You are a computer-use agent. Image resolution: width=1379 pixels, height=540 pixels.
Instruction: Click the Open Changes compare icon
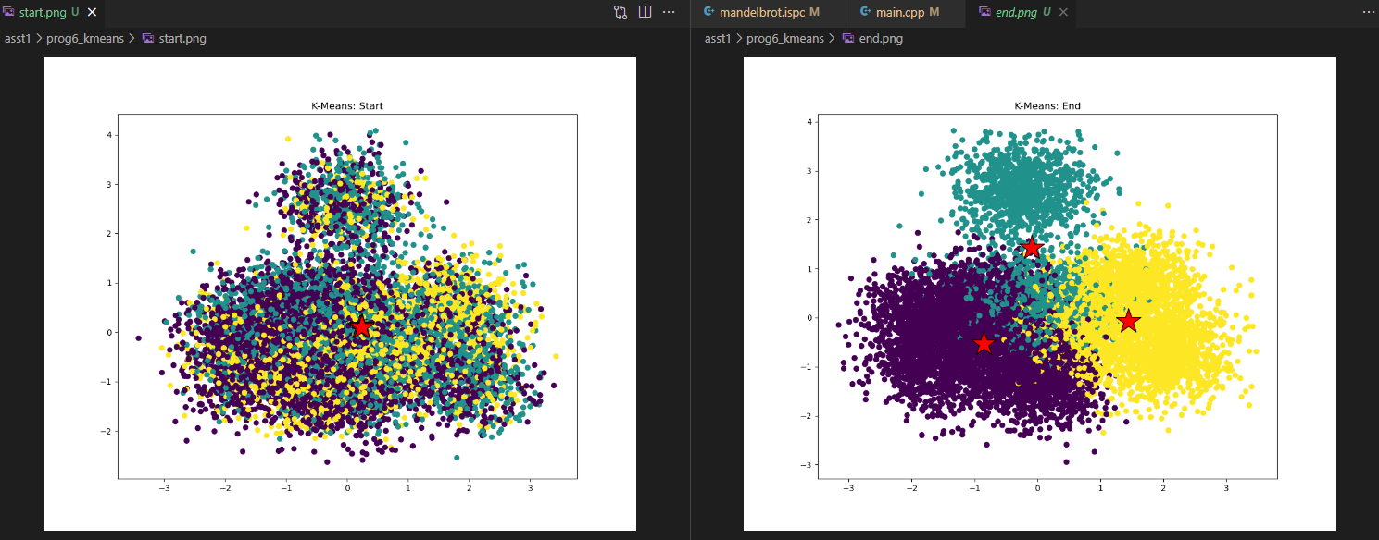click(x=621, y=12)
